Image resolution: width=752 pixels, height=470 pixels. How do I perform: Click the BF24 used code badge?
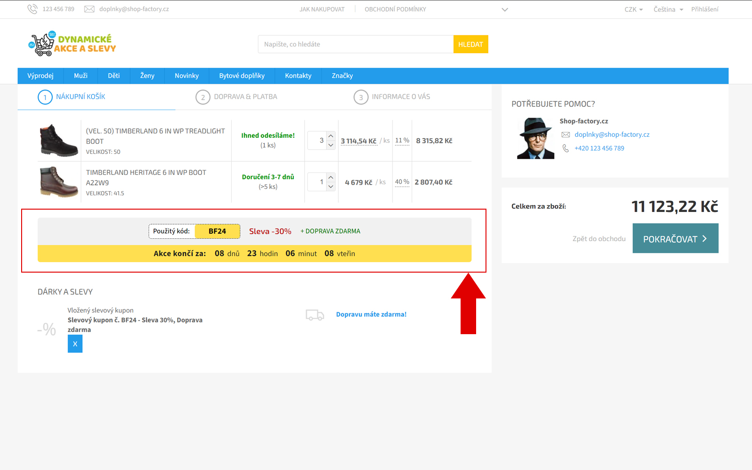217,231
